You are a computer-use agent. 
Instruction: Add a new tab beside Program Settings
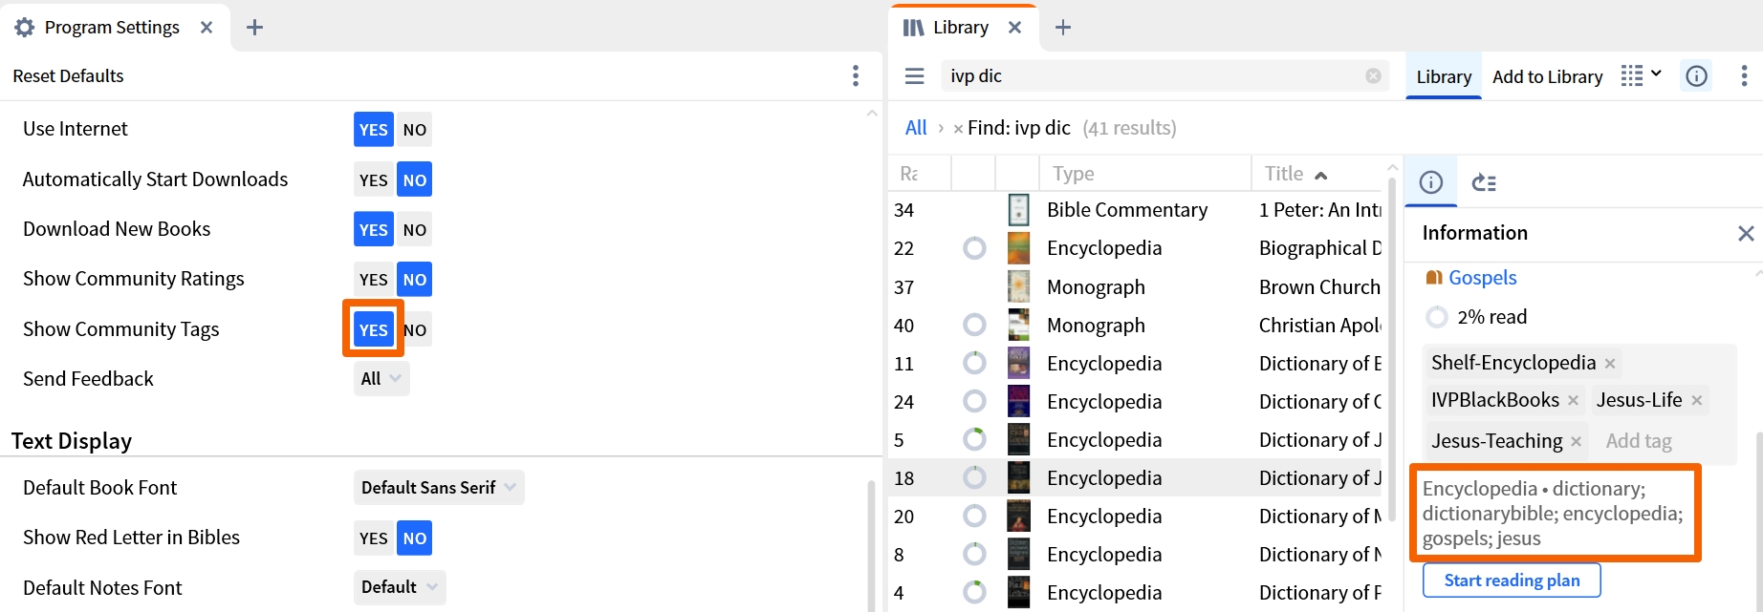click(x=254, y=27)
